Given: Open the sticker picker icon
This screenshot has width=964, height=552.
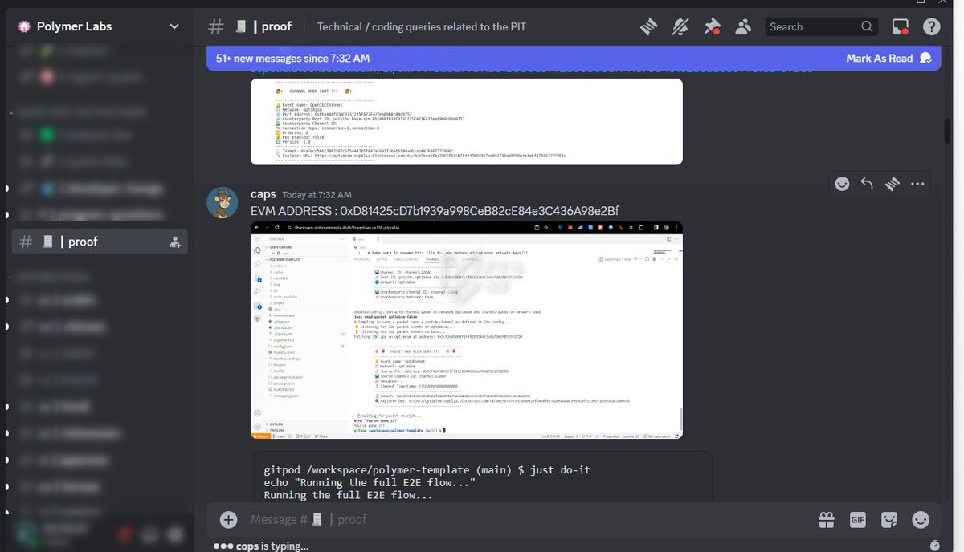Looking at the screenshot, I should 889,519.
